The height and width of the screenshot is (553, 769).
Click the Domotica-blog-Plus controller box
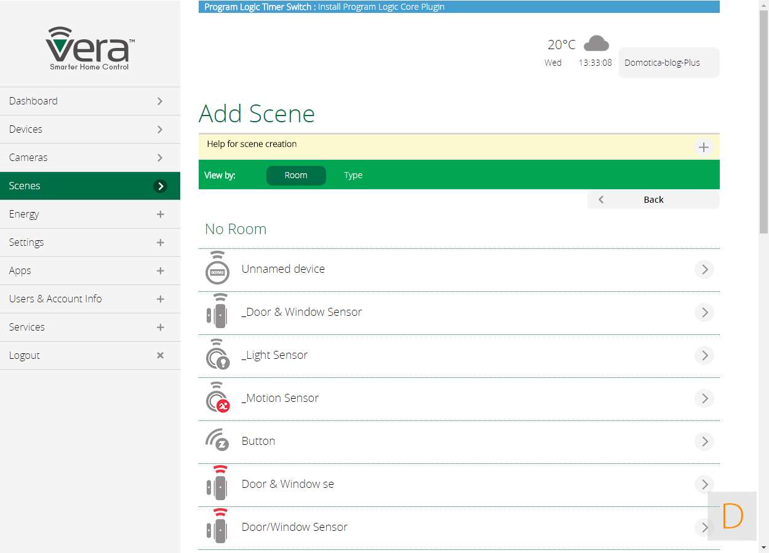coord(668,63)
